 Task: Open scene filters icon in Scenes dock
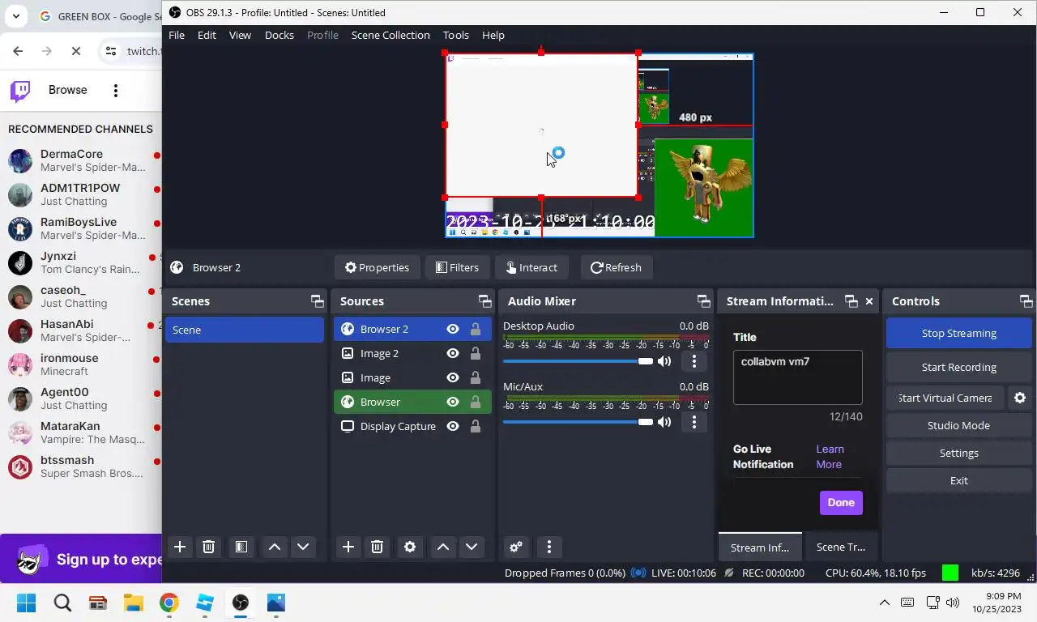(x=241, y=547)
